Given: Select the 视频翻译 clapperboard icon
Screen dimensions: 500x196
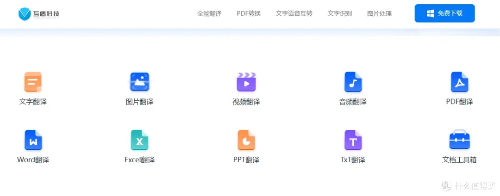Looking at the screenshot, I should pos(246,82).
